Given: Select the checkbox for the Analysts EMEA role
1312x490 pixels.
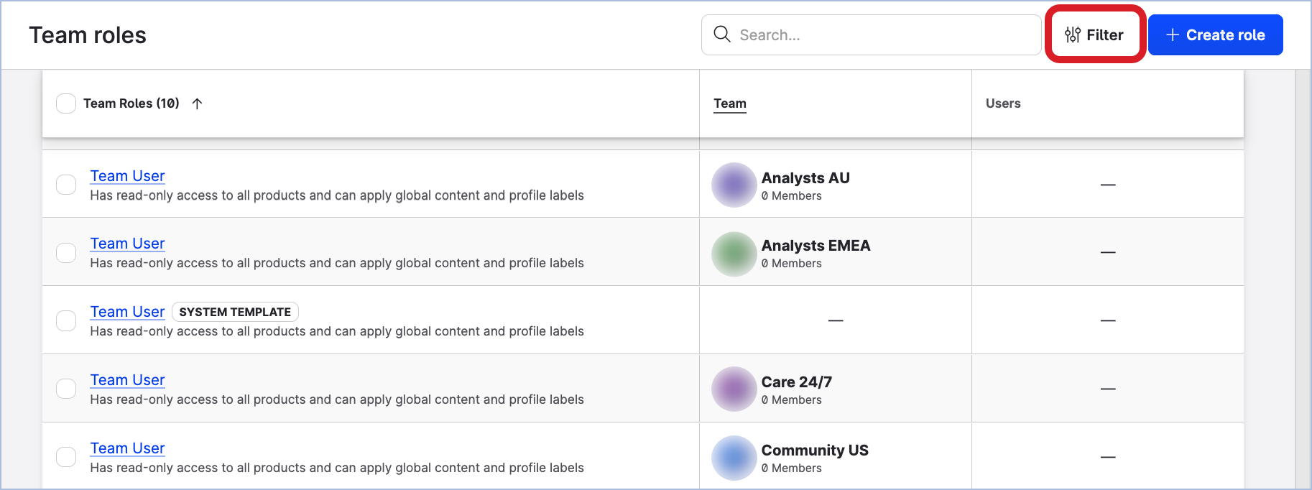Looking at the screenshot, I should click(66, 253).
